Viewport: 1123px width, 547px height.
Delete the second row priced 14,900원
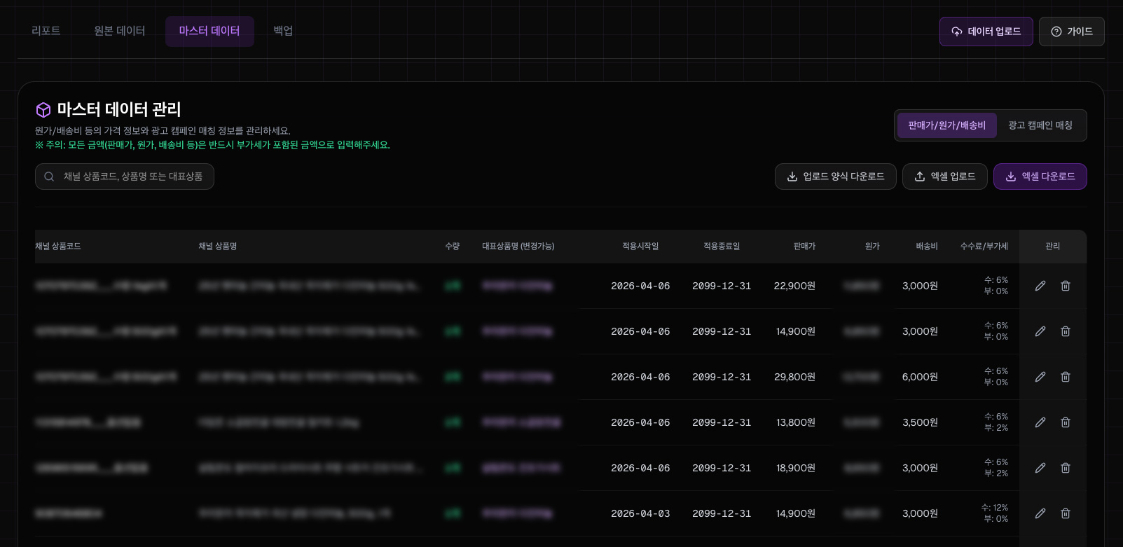pos(1066,513)
